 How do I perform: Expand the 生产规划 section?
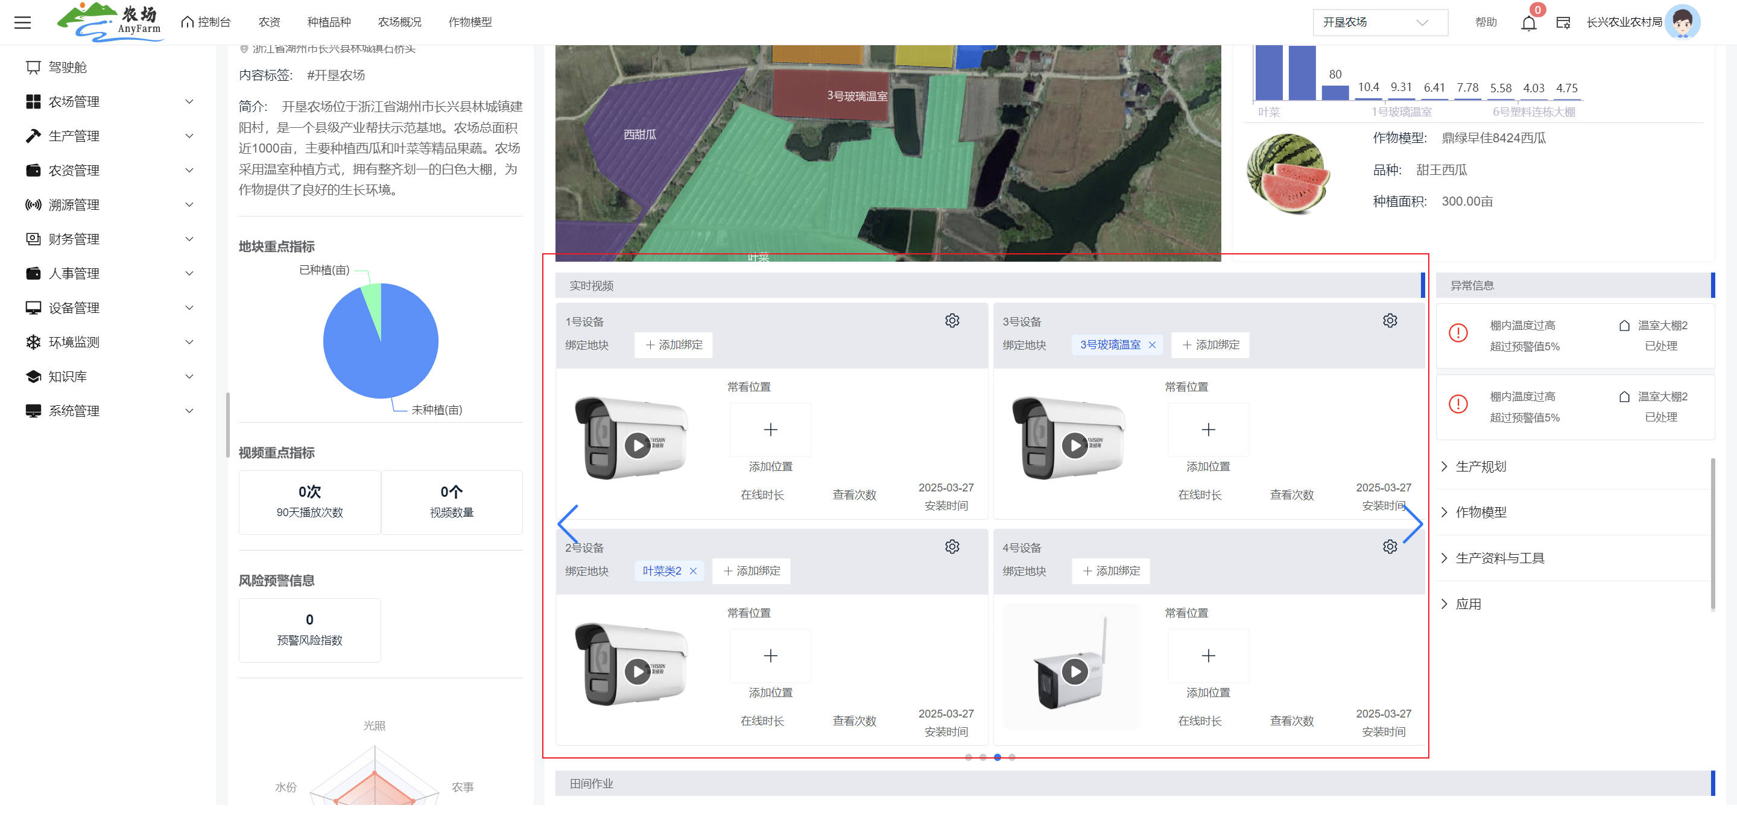1480,466
